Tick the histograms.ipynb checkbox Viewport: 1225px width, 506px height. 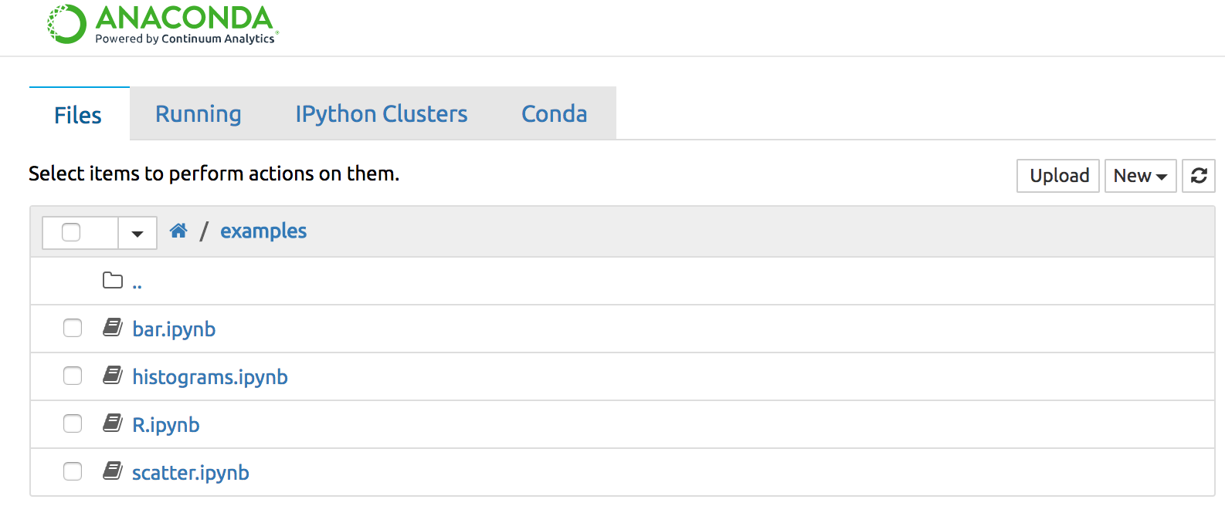[x=73, y=376]
